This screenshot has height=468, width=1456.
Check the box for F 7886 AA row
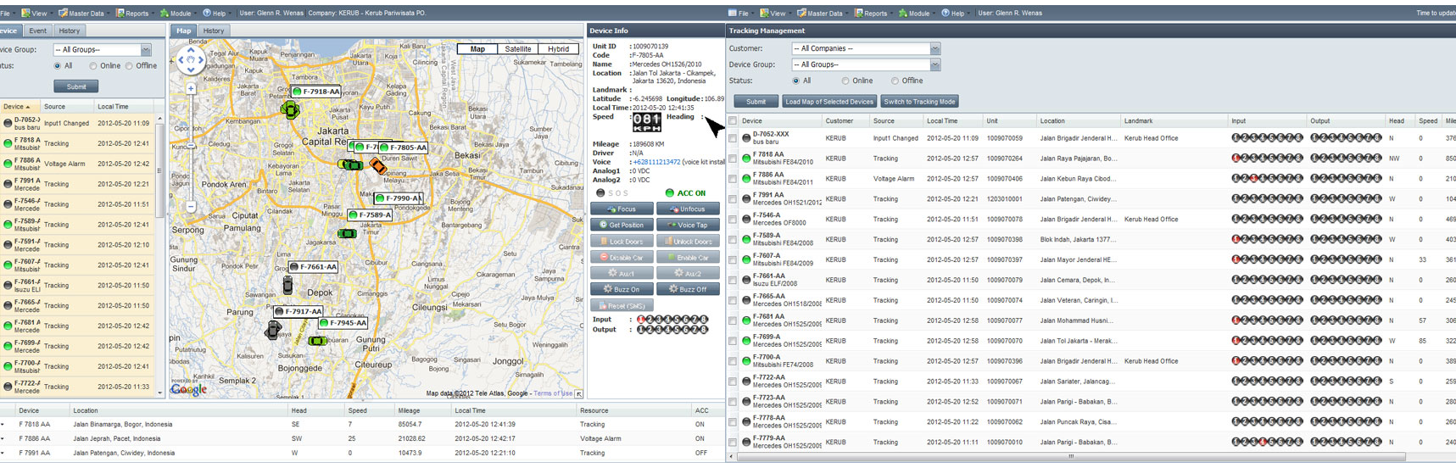(733, 179)
